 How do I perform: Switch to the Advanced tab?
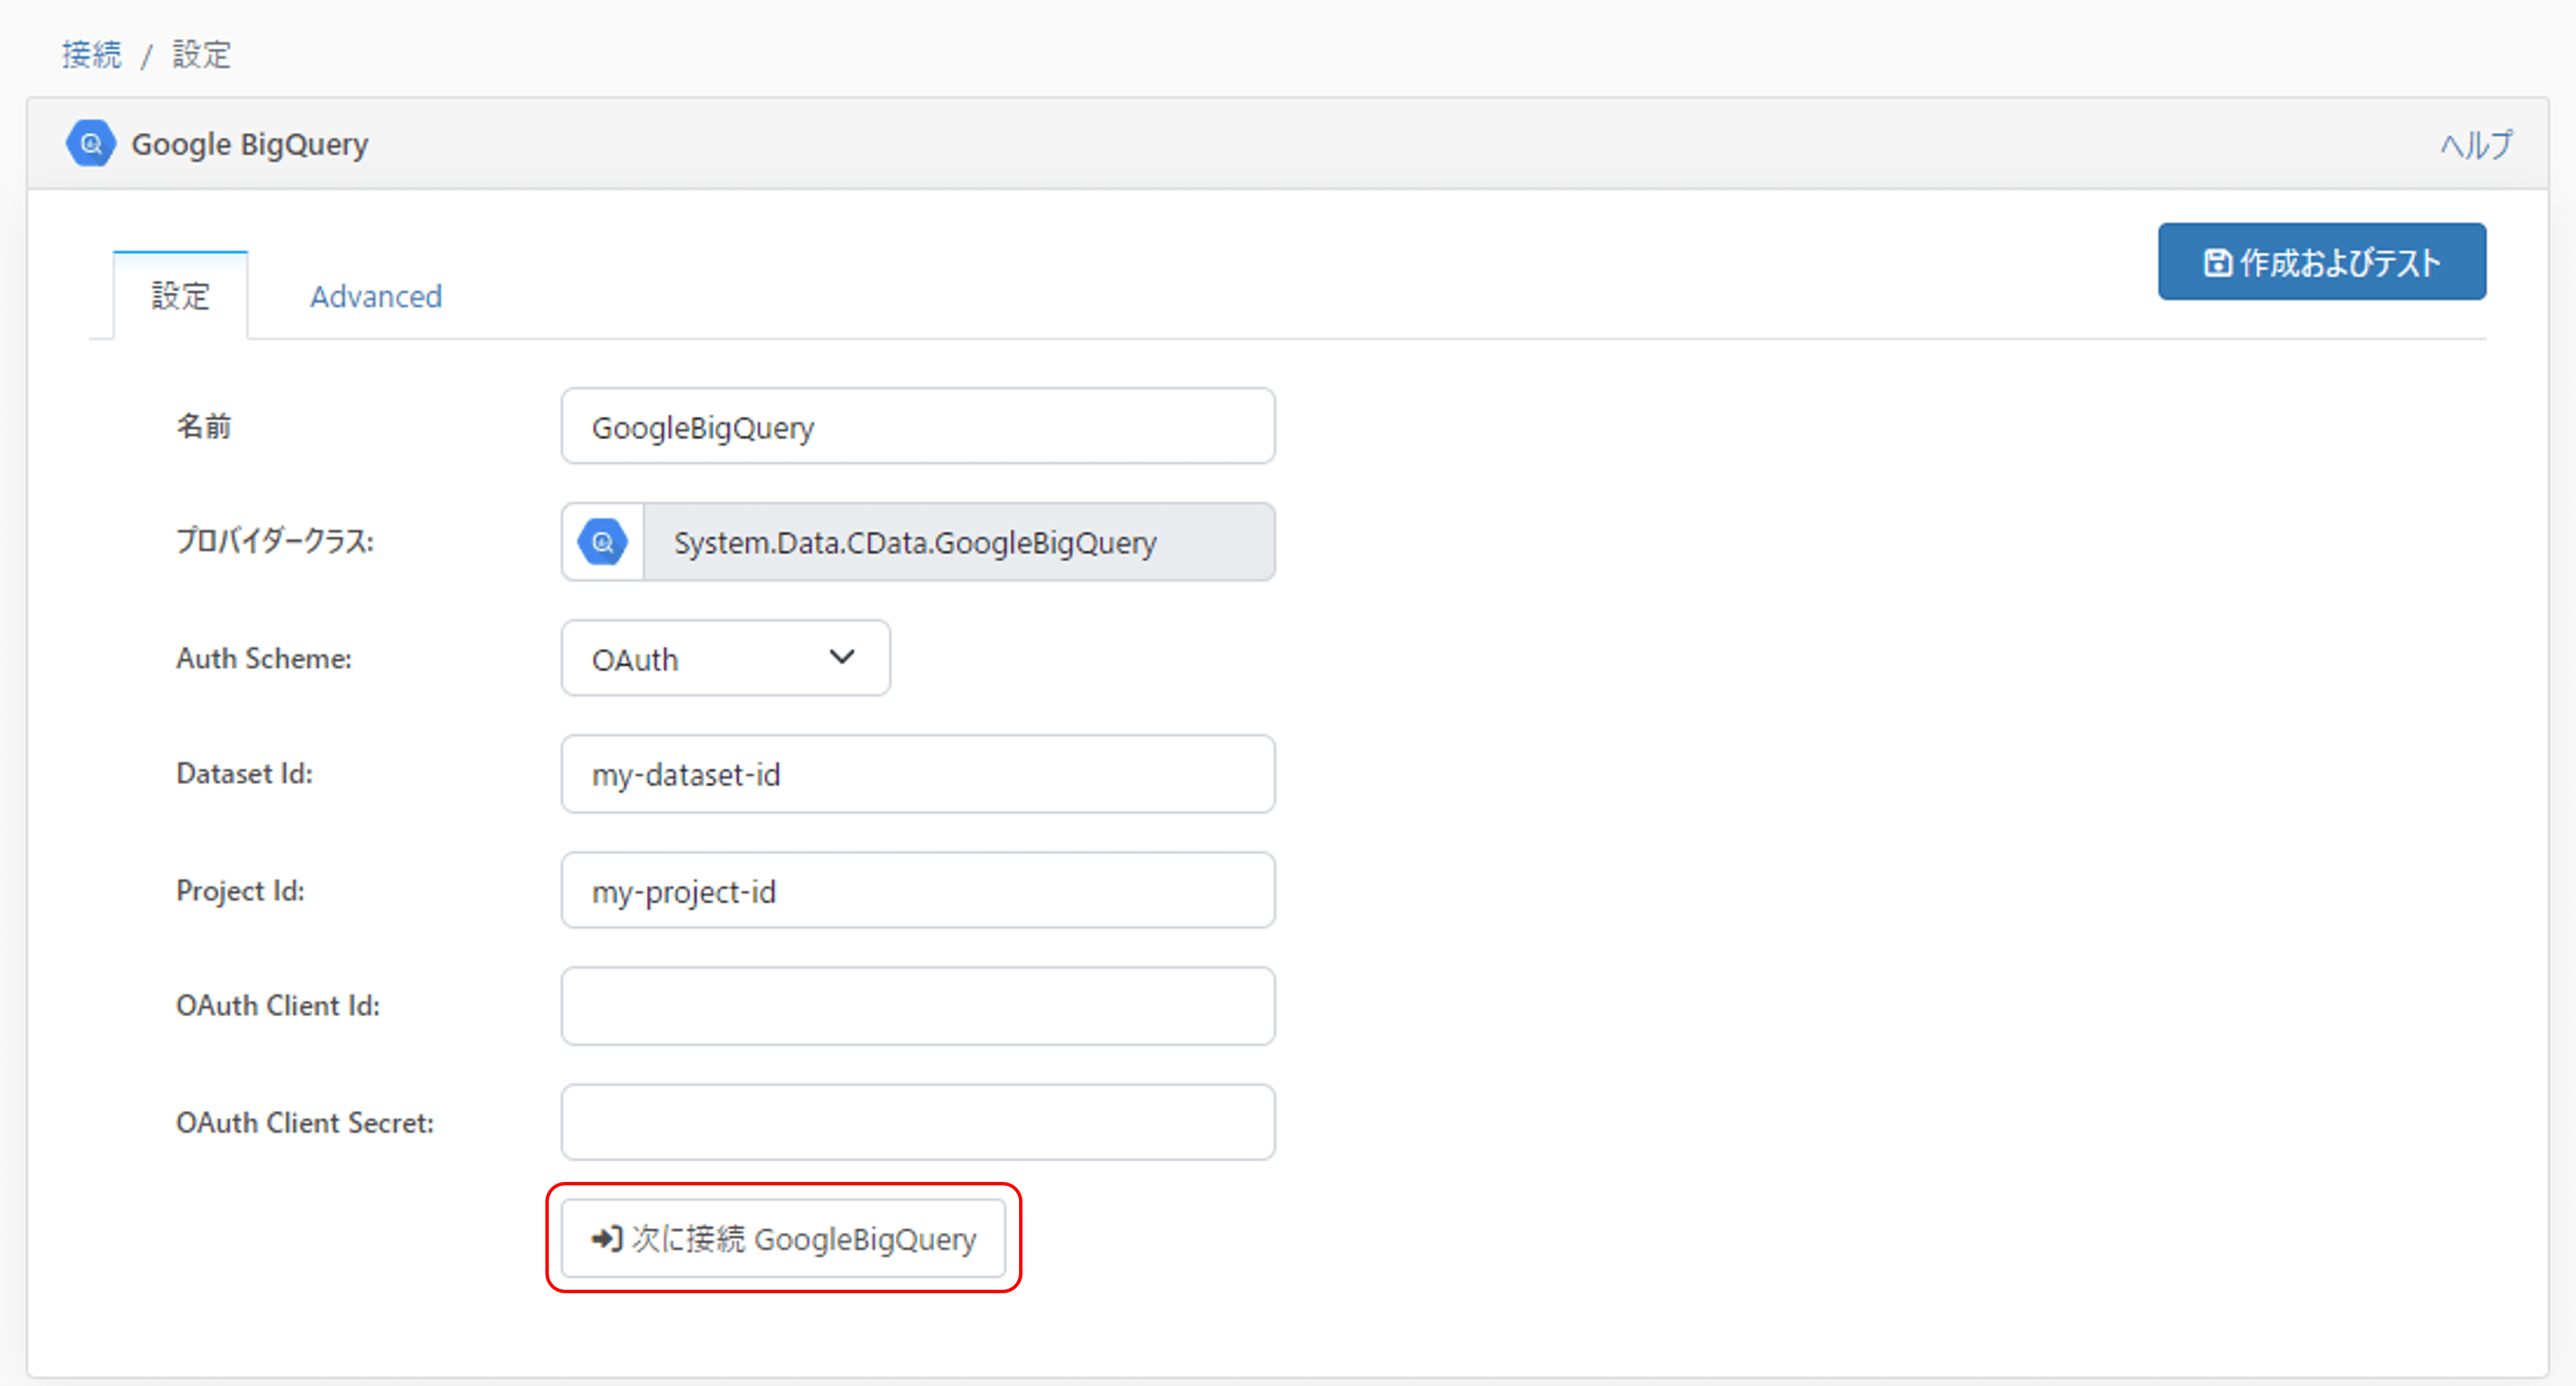(x=375, y=296)
